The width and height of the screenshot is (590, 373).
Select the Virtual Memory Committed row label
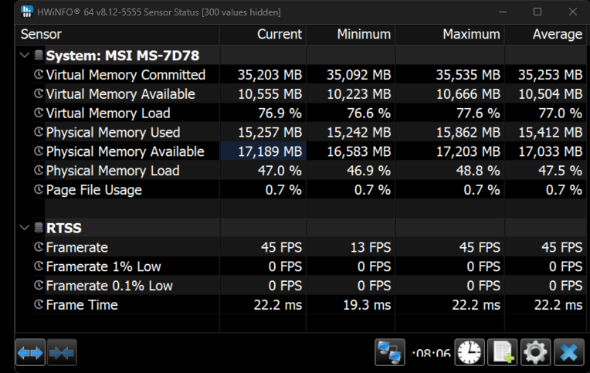pos(126,75)
